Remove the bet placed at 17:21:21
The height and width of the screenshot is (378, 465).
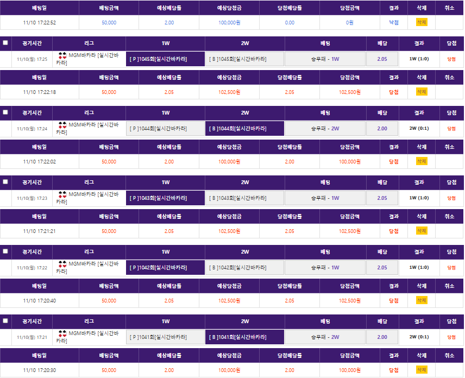[x=422, y=231]
